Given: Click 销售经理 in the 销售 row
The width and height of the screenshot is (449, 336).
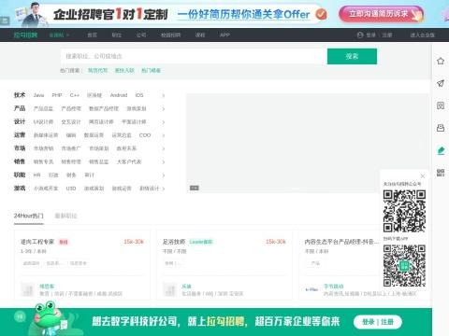Looking at the screenshot, I should click(71, 161).
